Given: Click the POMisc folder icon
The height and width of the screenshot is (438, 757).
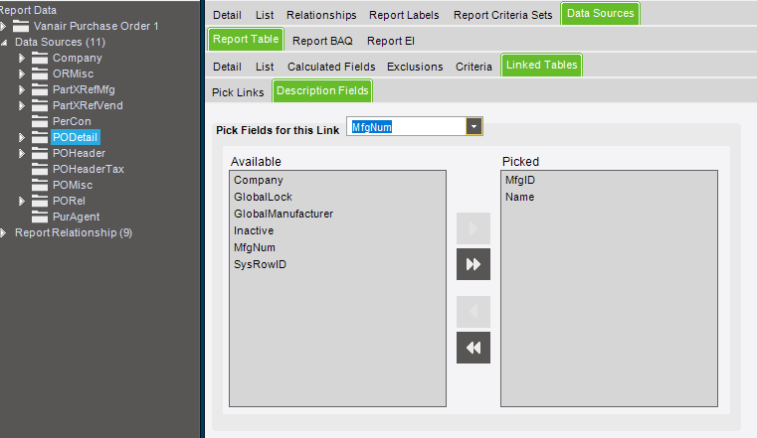Looking at the screenshot, I should coord(40,186).
